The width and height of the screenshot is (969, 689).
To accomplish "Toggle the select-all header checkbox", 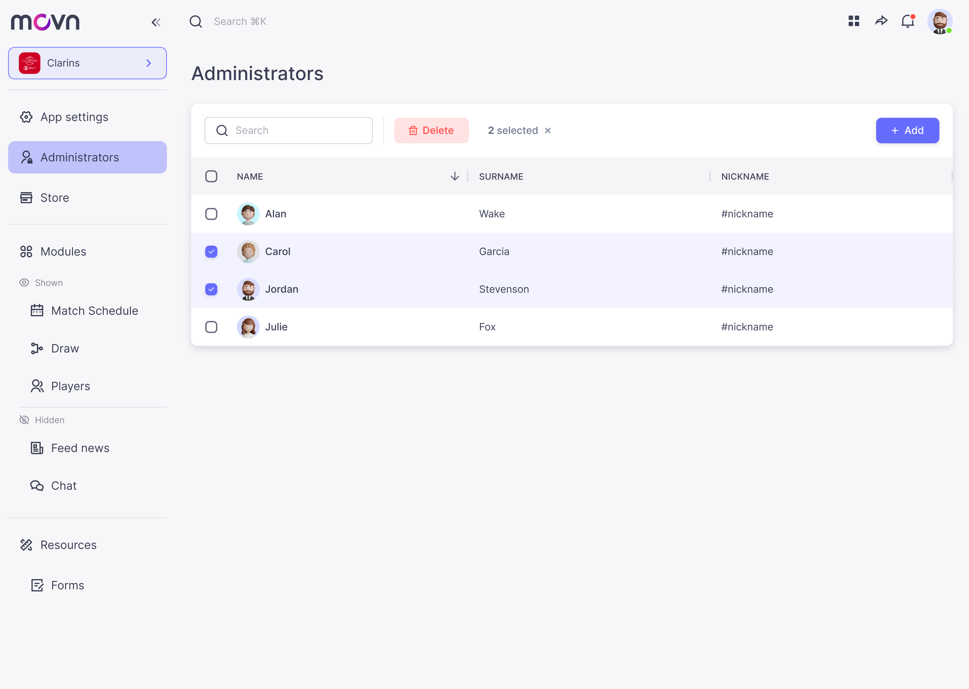I will click(211, 177).
